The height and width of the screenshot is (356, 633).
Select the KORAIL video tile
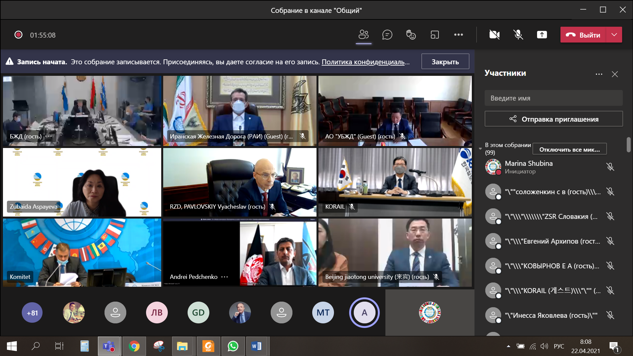click(x=395, y=182)
